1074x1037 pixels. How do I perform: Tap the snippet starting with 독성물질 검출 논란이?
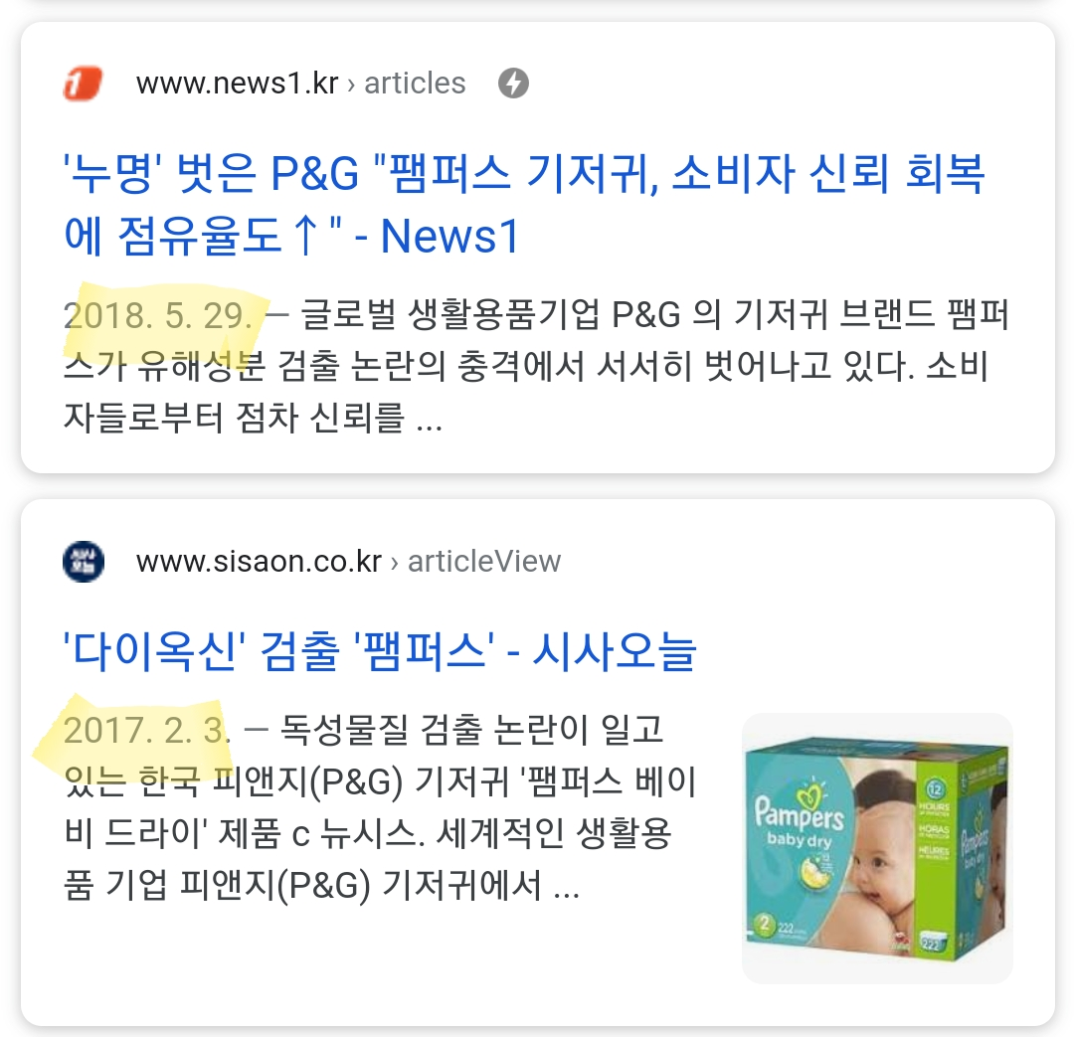pyautogui.click(x=380, y=808)
